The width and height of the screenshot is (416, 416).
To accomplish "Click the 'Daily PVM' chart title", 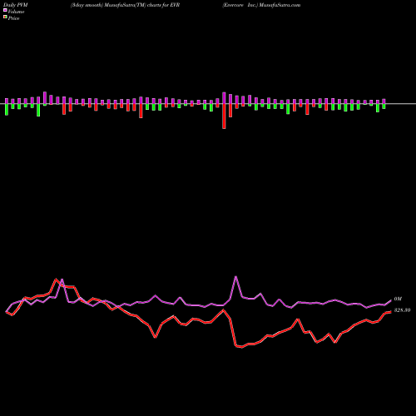I will point(17,5).
